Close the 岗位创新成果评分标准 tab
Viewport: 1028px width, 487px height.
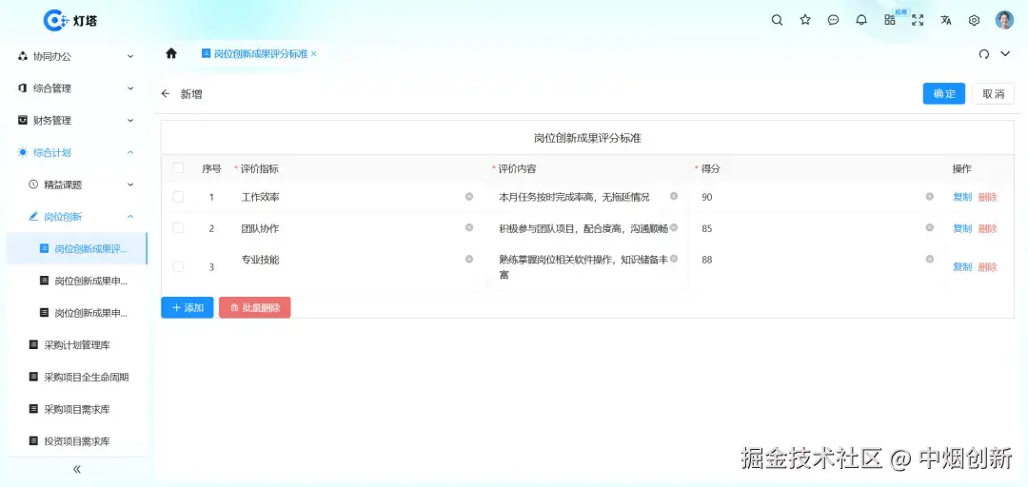[x=313, y=54]
